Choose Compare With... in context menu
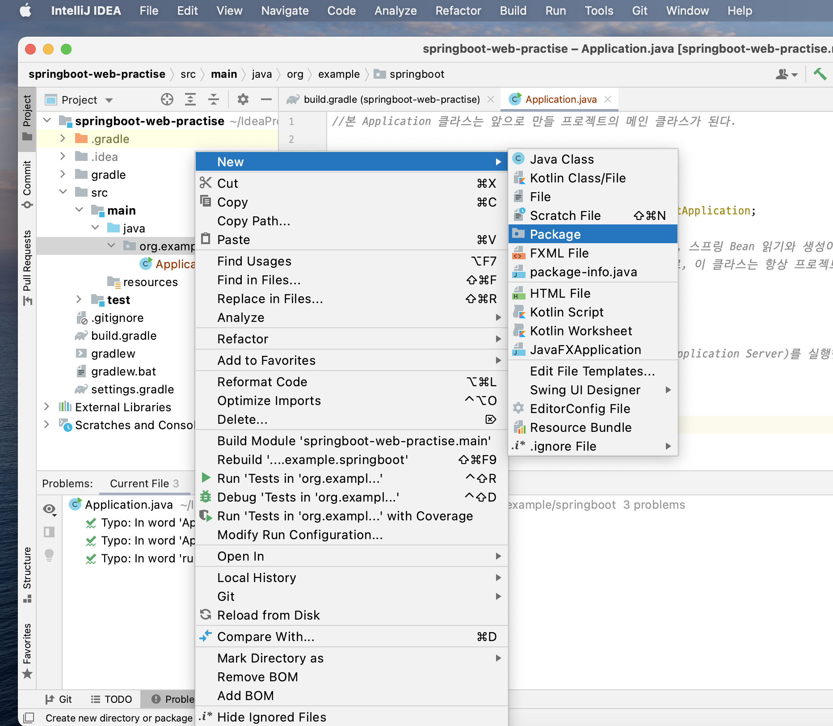Screen dimensions: 833x726 pyautogui.click(x=351, y=637)
